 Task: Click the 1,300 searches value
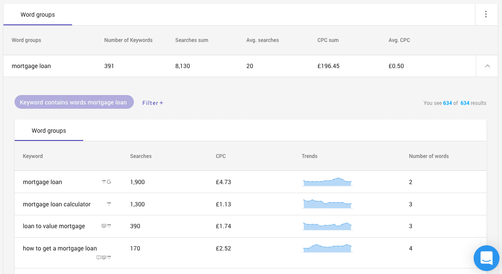137,204
